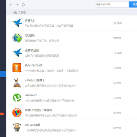Click the orange FlashGet icon

click(17, 68)
